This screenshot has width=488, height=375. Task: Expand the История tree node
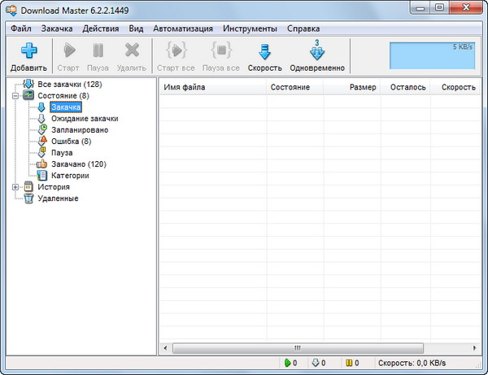pyautogui.click(x=16, y=186)
